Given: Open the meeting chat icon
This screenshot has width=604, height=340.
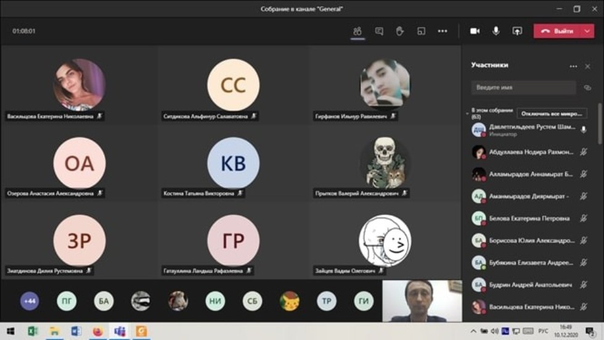Looking at the screenshot, I should pos(379,31).
